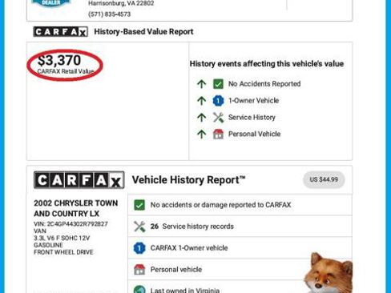Click the blue dealer badge icon
Screen dimensions: 391x293
pos(51,3)
